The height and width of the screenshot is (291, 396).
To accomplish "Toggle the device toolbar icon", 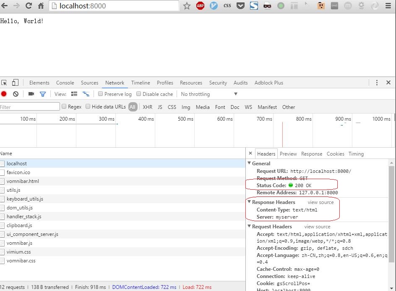I will 15,83.
